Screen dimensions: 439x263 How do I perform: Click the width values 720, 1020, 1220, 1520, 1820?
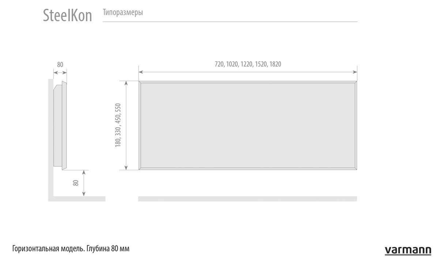(248, 64)
